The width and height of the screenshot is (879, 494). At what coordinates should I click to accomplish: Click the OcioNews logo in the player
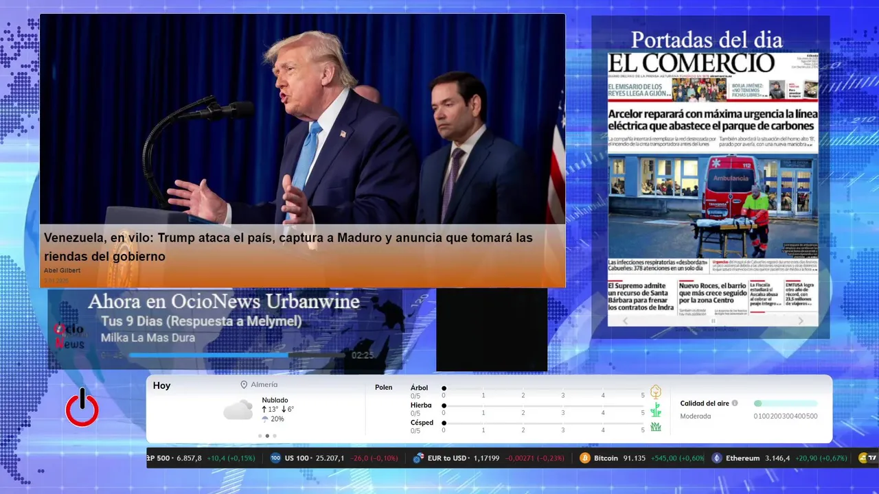(x=69, y=336)
